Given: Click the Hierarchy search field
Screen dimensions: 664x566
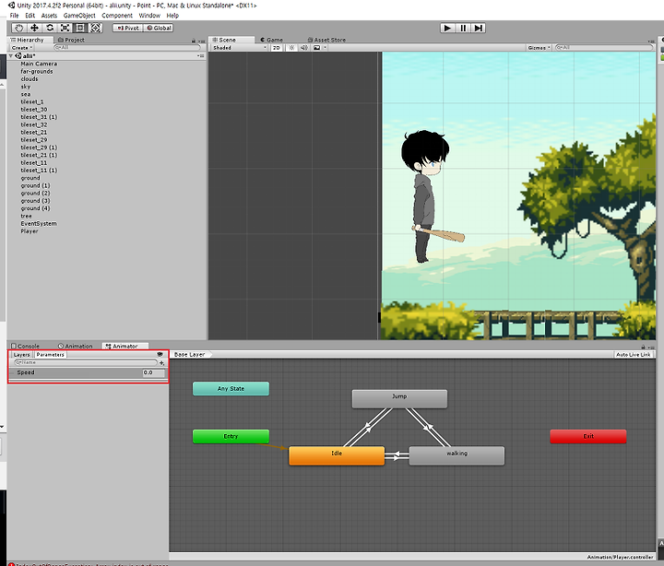Looking at the screenshot, I should click(x=127, y=48).
